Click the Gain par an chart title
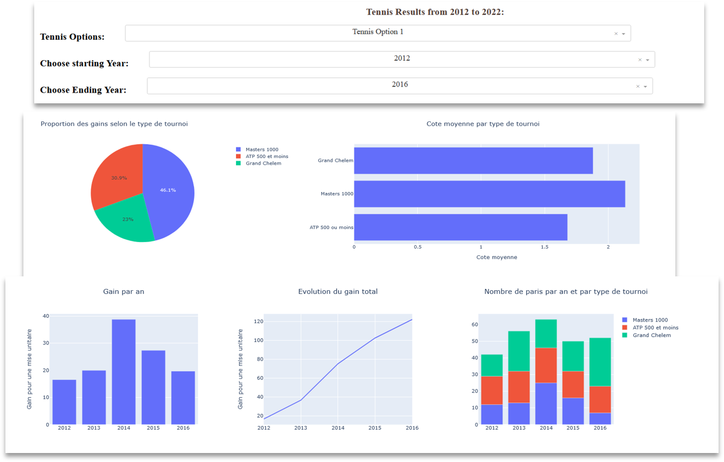The image size is (724, 462). coord(124,291)
